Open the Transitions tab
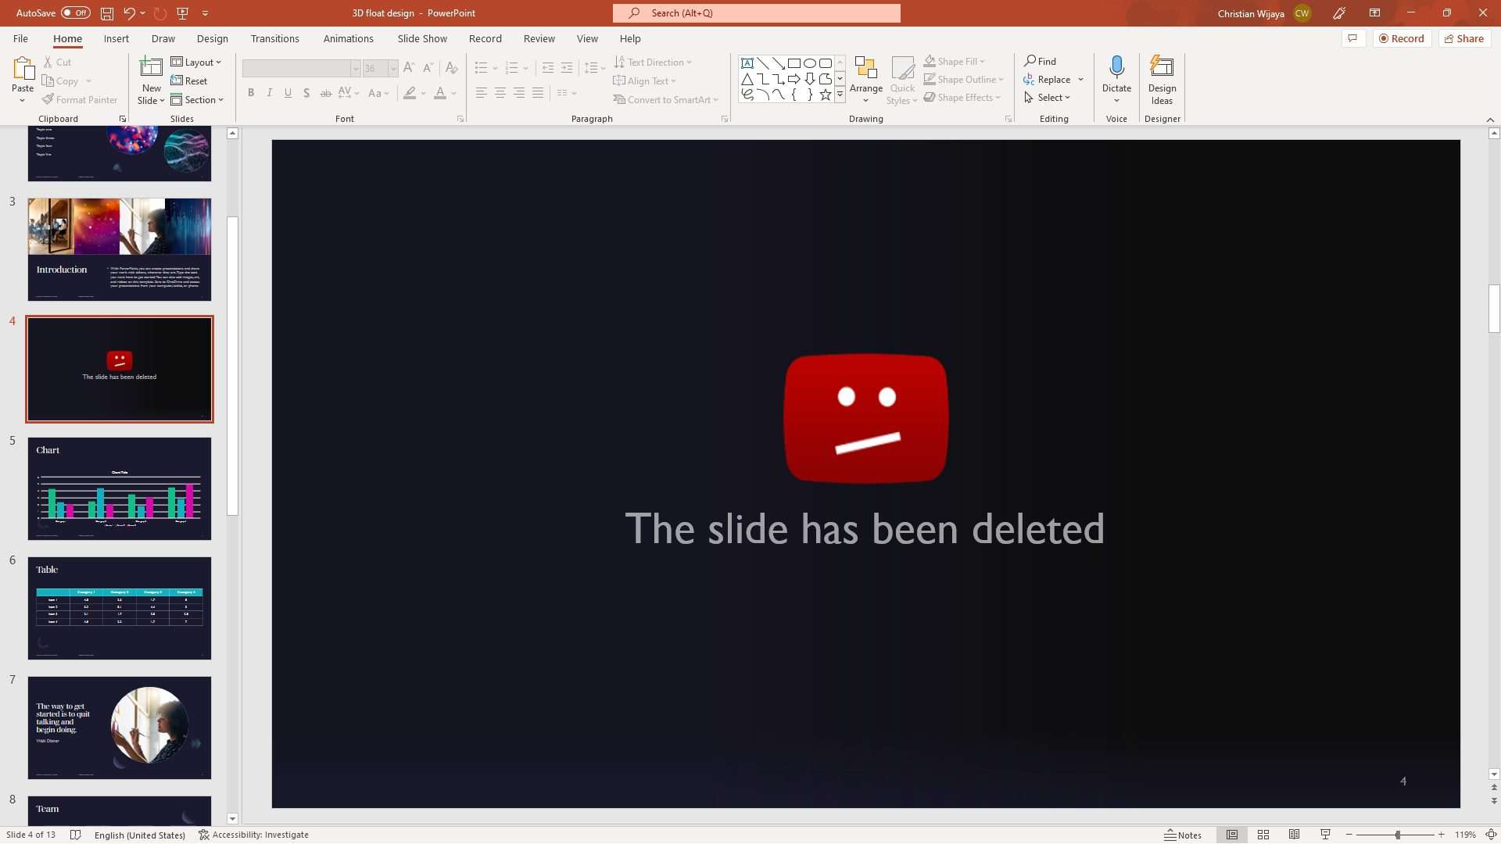Viewport: 1501px width, 844px height. point(273,38)
